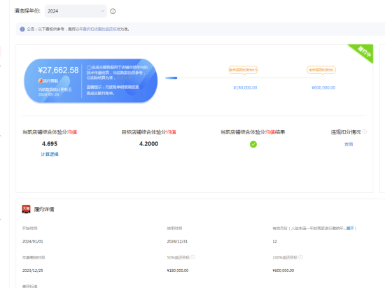Viewport: 385px width, 288px height.
Task: Click the red Tmall icon beside 履约详情
Action: click(27, 209)
